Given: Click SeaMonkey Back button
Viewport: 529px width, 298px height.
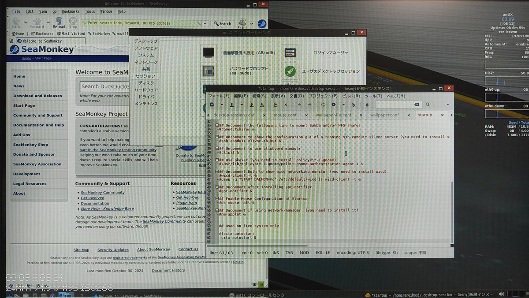Looking at the screenshot, I should (16, 23).
